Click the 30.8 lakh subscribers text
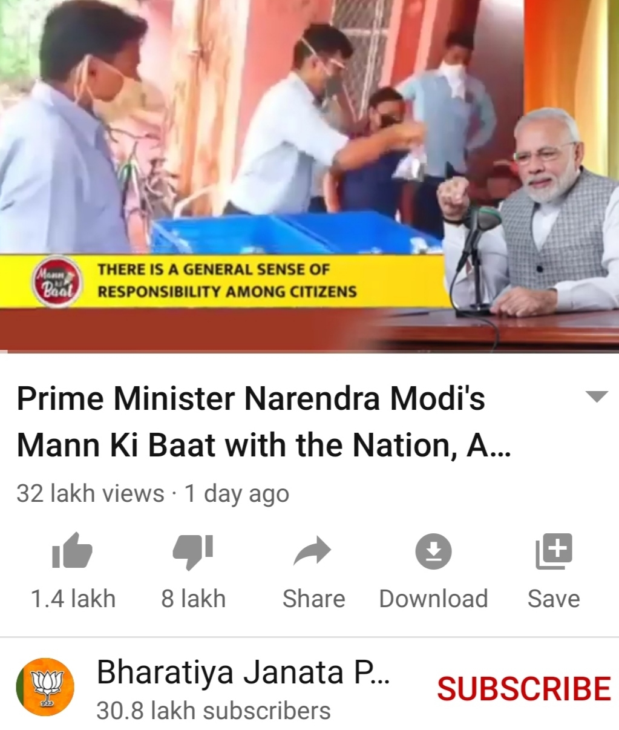The image size is (619, 730). coord(214,711)
